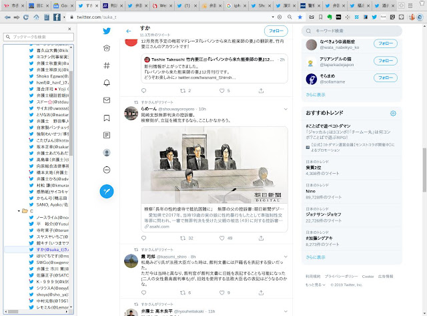Follow なべきょう@過眠症 account
This screenshot has height=316, width=427.
[386, 43]
